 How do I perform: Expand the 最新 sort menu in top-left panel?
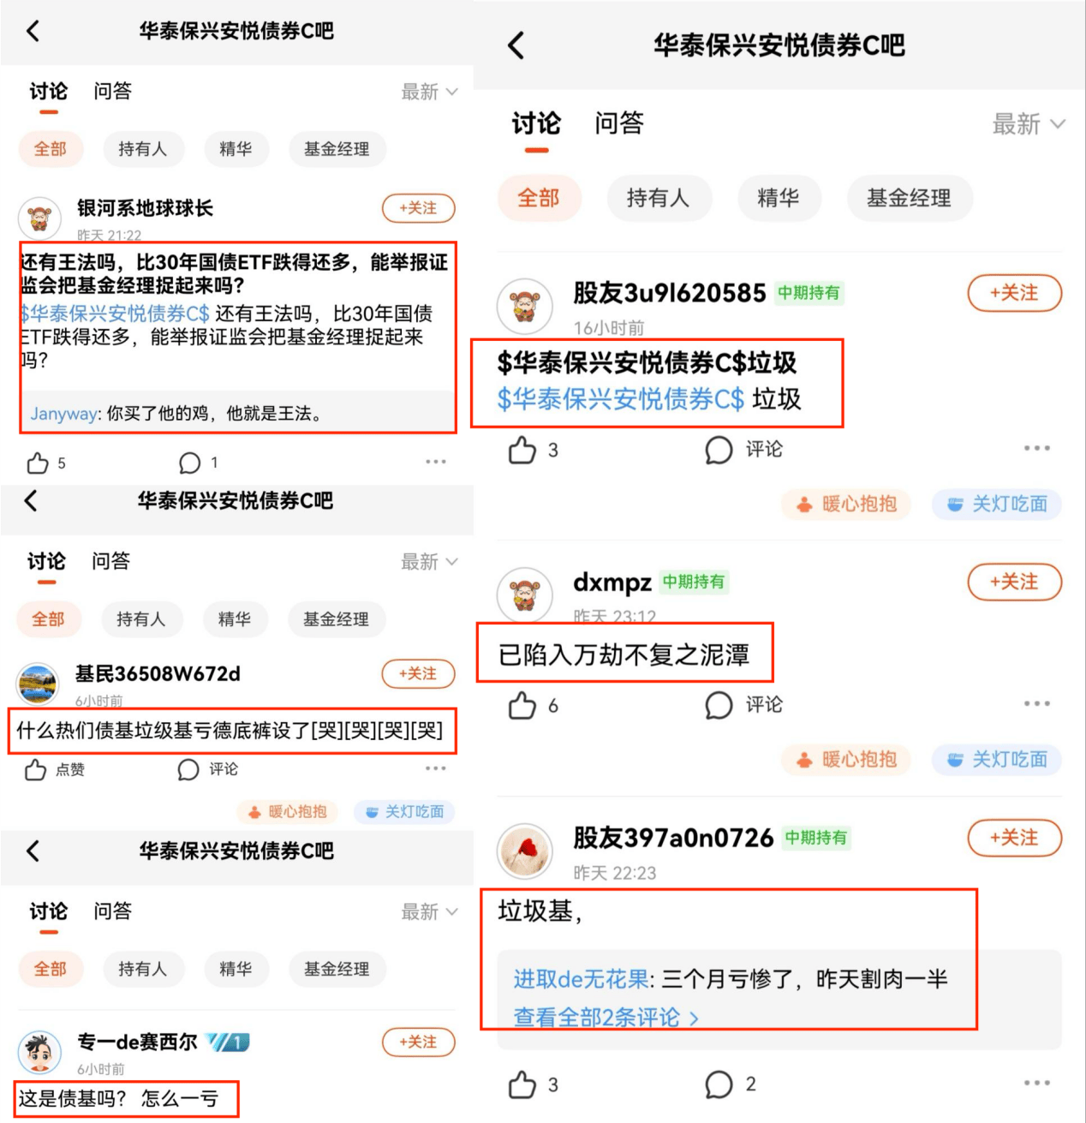coord(430,92)
